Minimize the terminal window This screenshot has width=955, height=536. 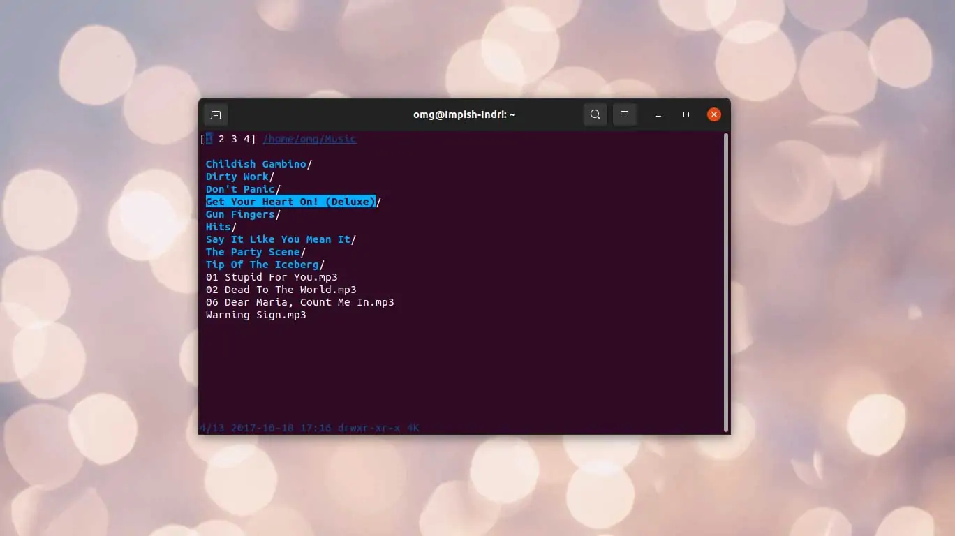tap(658, 114)
